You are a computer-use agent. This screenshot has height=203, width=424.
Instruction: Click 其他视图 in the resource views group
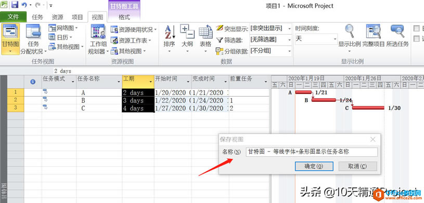click(128, 51)
